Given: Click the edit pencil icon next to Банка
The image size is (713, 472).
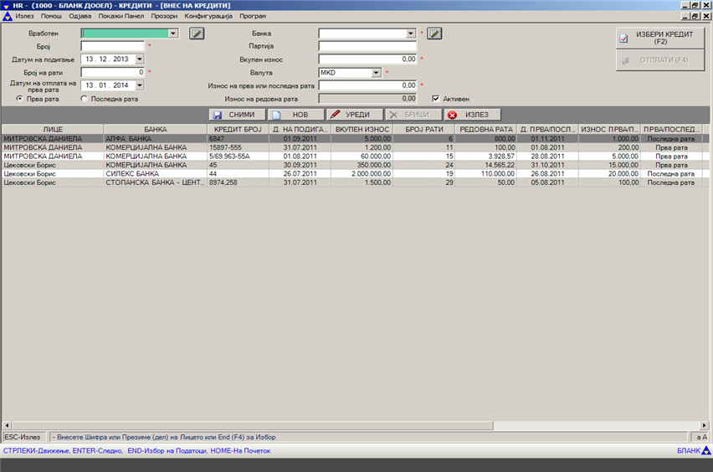Looking at the screenshot, I should 434,33.
